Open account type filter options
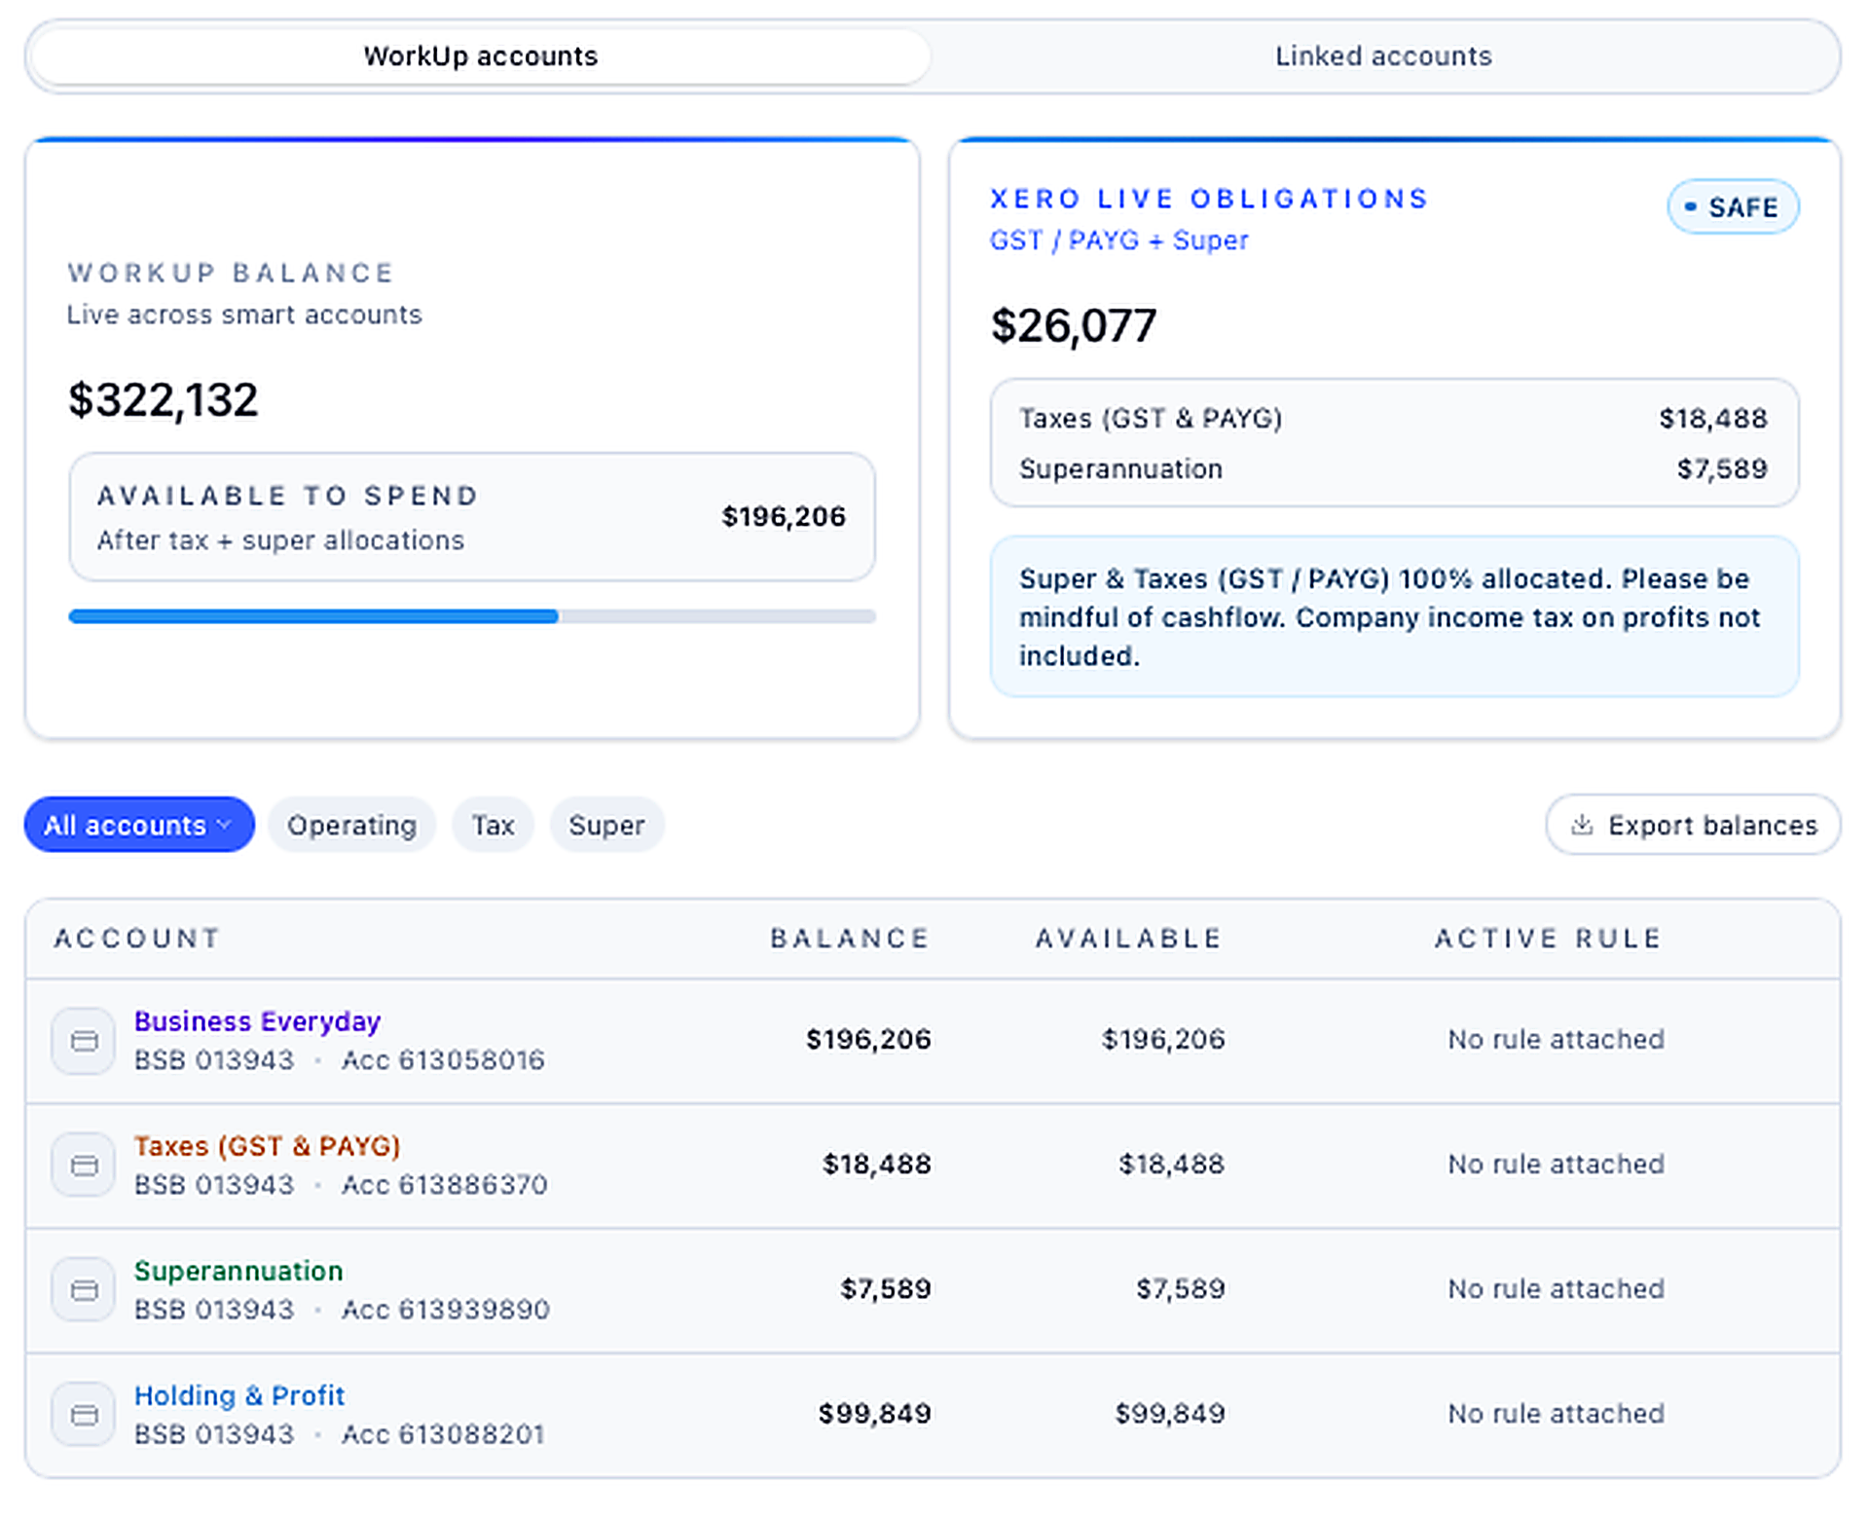 click(x=138, y=825)
